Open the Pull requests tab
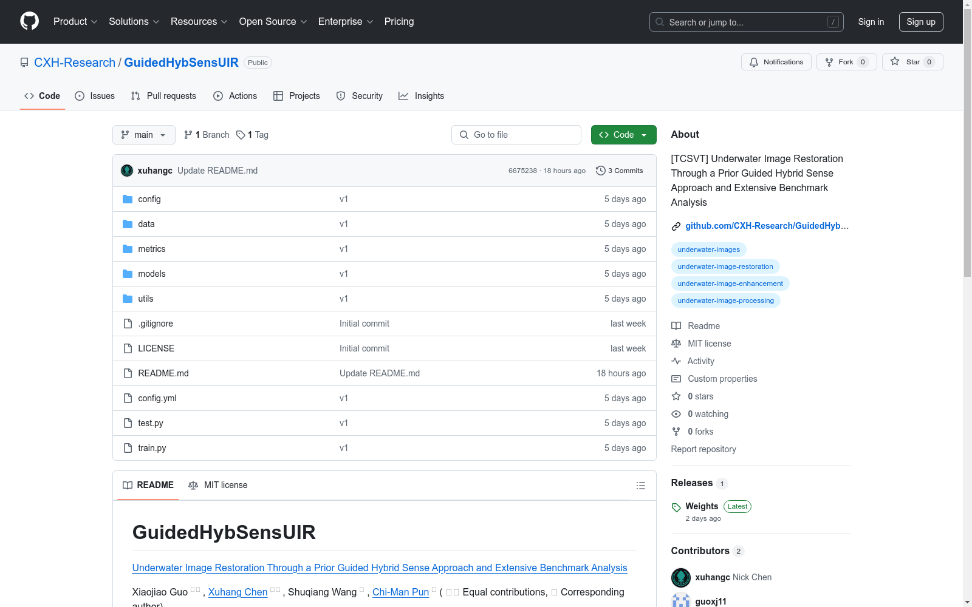Image resolution: width=972 pixels, height=607 pixels. click(x=163, y=96)
